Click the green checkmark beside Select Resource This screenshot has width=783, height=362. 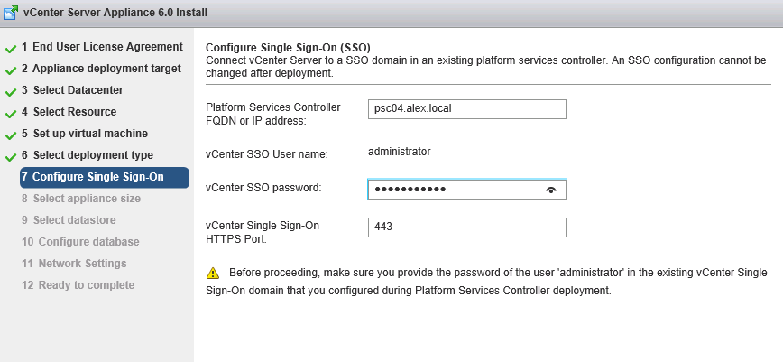tap(11, 113)
